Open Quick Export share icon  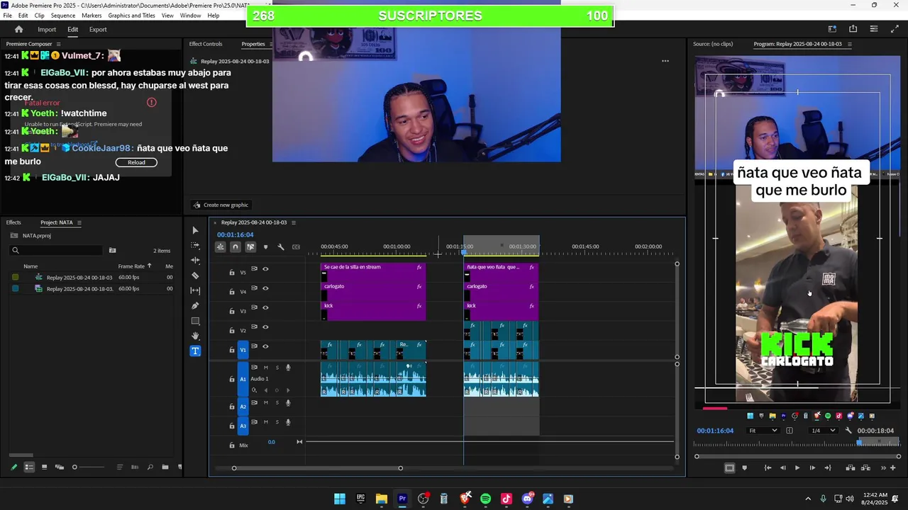tap(853, 29)
